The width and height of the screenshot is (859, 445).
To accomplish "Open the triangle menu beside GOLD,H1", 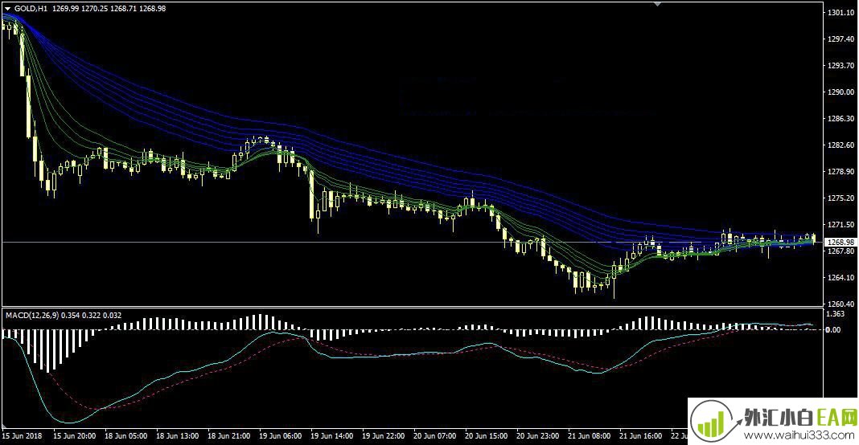I will [7, 9].
